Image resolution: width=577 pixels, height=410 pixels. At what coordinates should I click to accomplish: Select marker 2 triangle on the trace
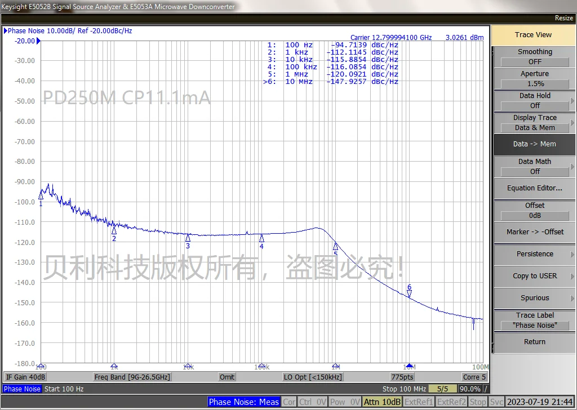[114, 230]
